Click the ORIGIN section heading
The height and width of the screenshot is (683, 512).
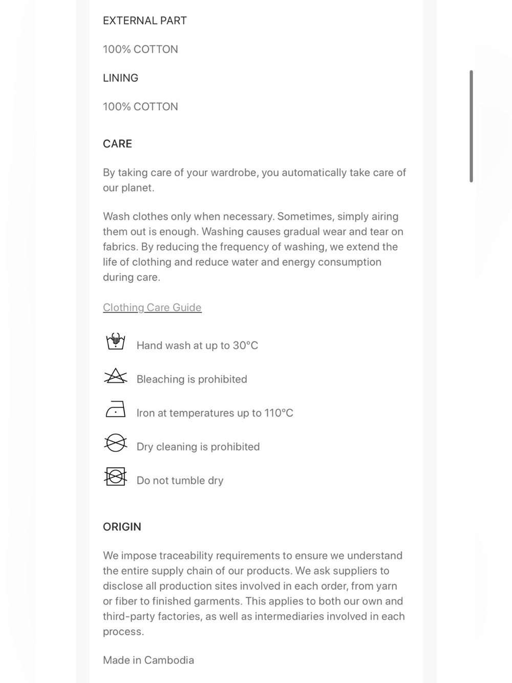coord(122,527)
